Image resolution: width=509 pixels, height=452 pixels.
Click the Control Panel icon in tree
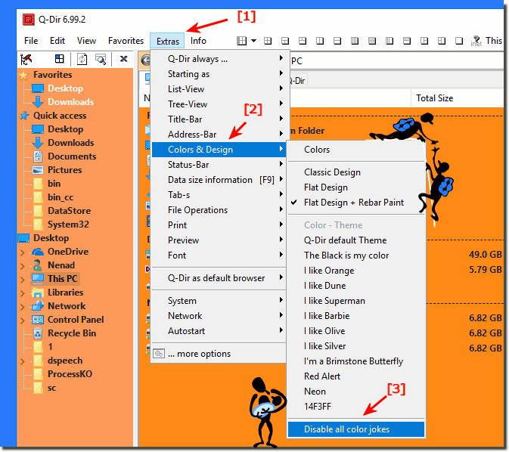point(38,320)
